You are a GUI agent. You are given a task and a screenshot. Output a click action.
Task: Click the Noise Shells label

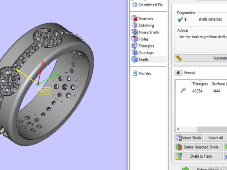(149, 32)
